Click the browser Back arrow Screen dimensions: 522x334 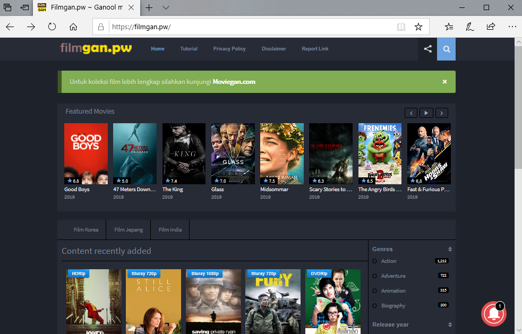point(10,27)
